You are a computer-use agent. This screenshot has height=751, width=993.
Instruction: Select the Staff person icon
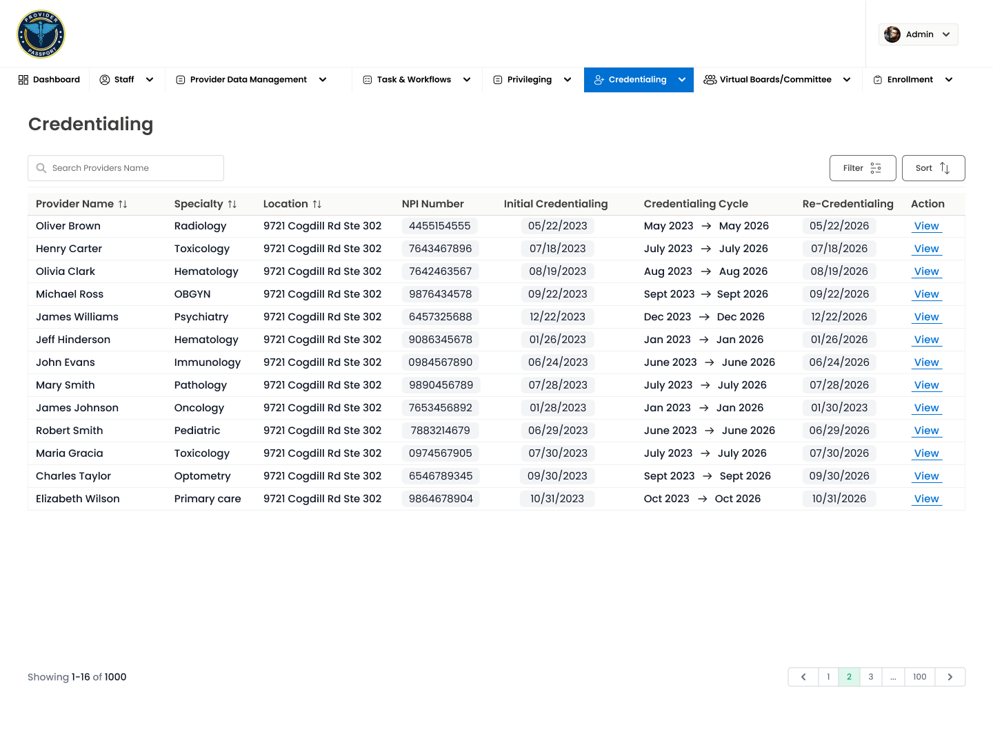click(103, 79)
